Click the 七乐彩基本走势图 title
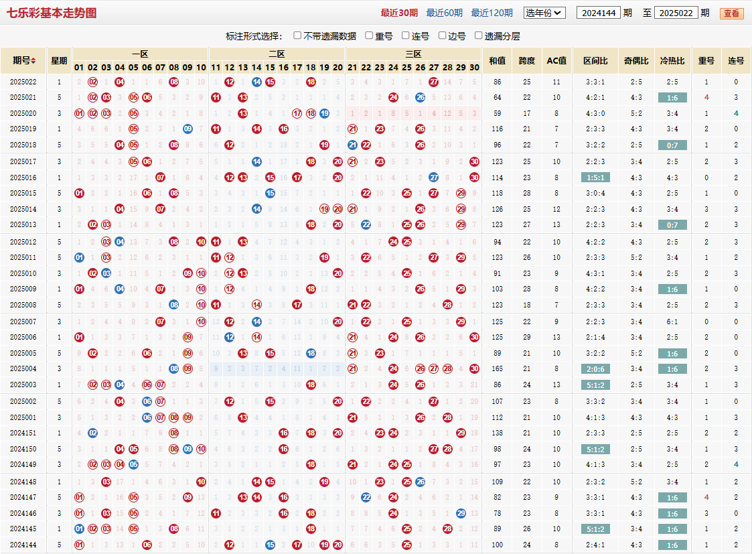 click(52, 13)
